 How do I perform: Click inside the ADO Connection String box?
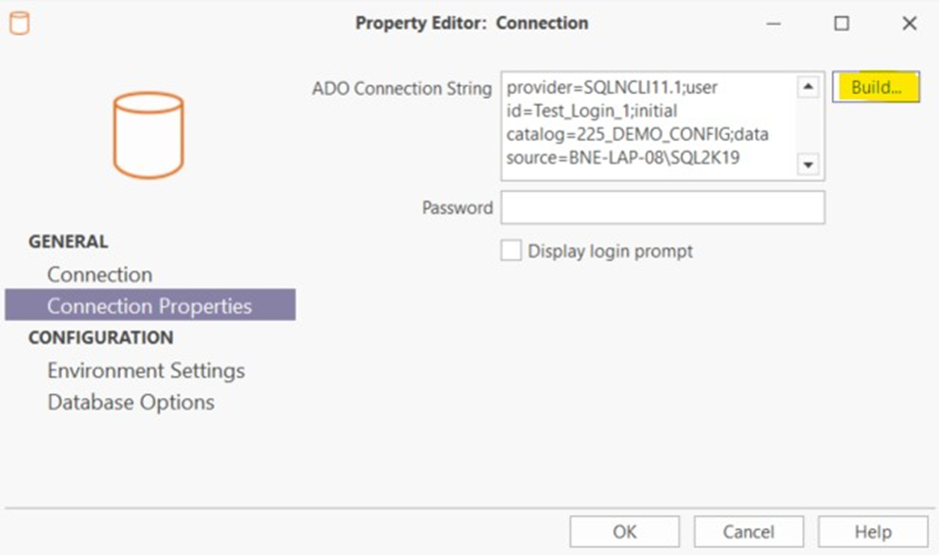649,126
